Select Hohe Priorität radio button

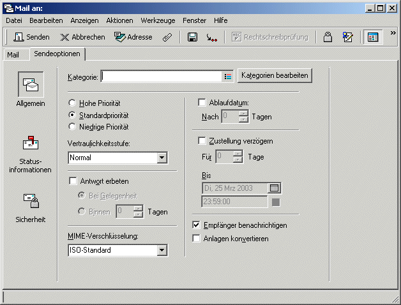(x=72, y=103)
